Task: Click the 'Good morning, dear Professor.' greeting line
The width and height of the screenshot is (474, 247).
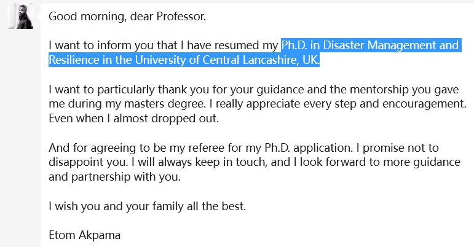Action: (127, 17)
